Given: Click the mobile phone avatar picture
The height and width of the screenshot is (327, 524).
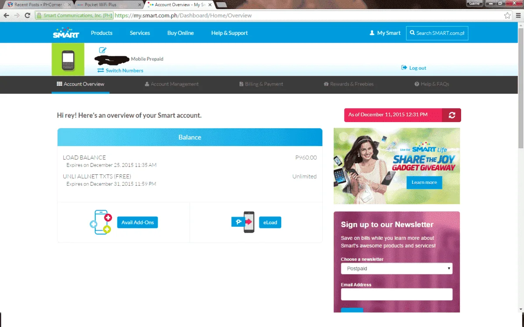Looking at the screenshot, I should 68,60.
